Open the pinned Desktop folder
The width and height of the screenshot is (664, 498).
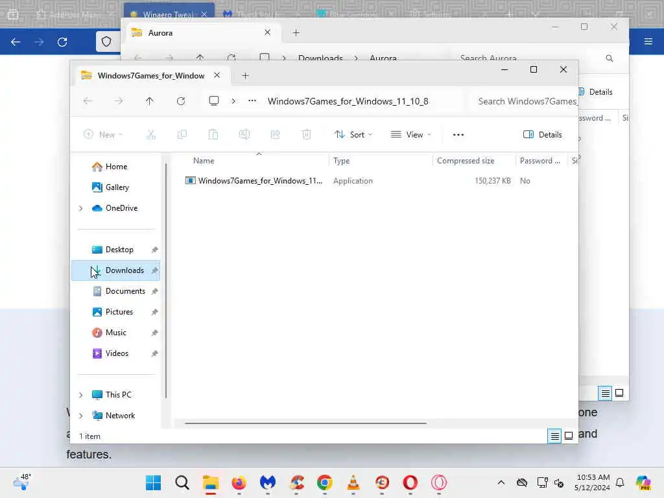[115, 250]
